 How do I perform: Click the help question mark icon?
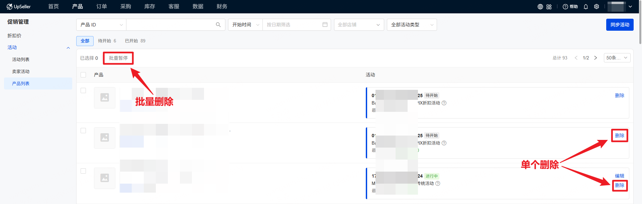pos(565,7)
